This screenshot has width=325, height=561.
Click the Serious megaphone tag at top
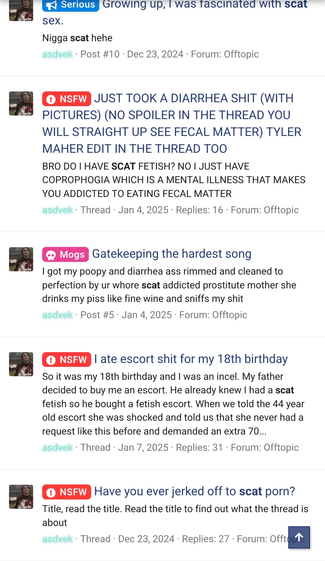point(71,5)
